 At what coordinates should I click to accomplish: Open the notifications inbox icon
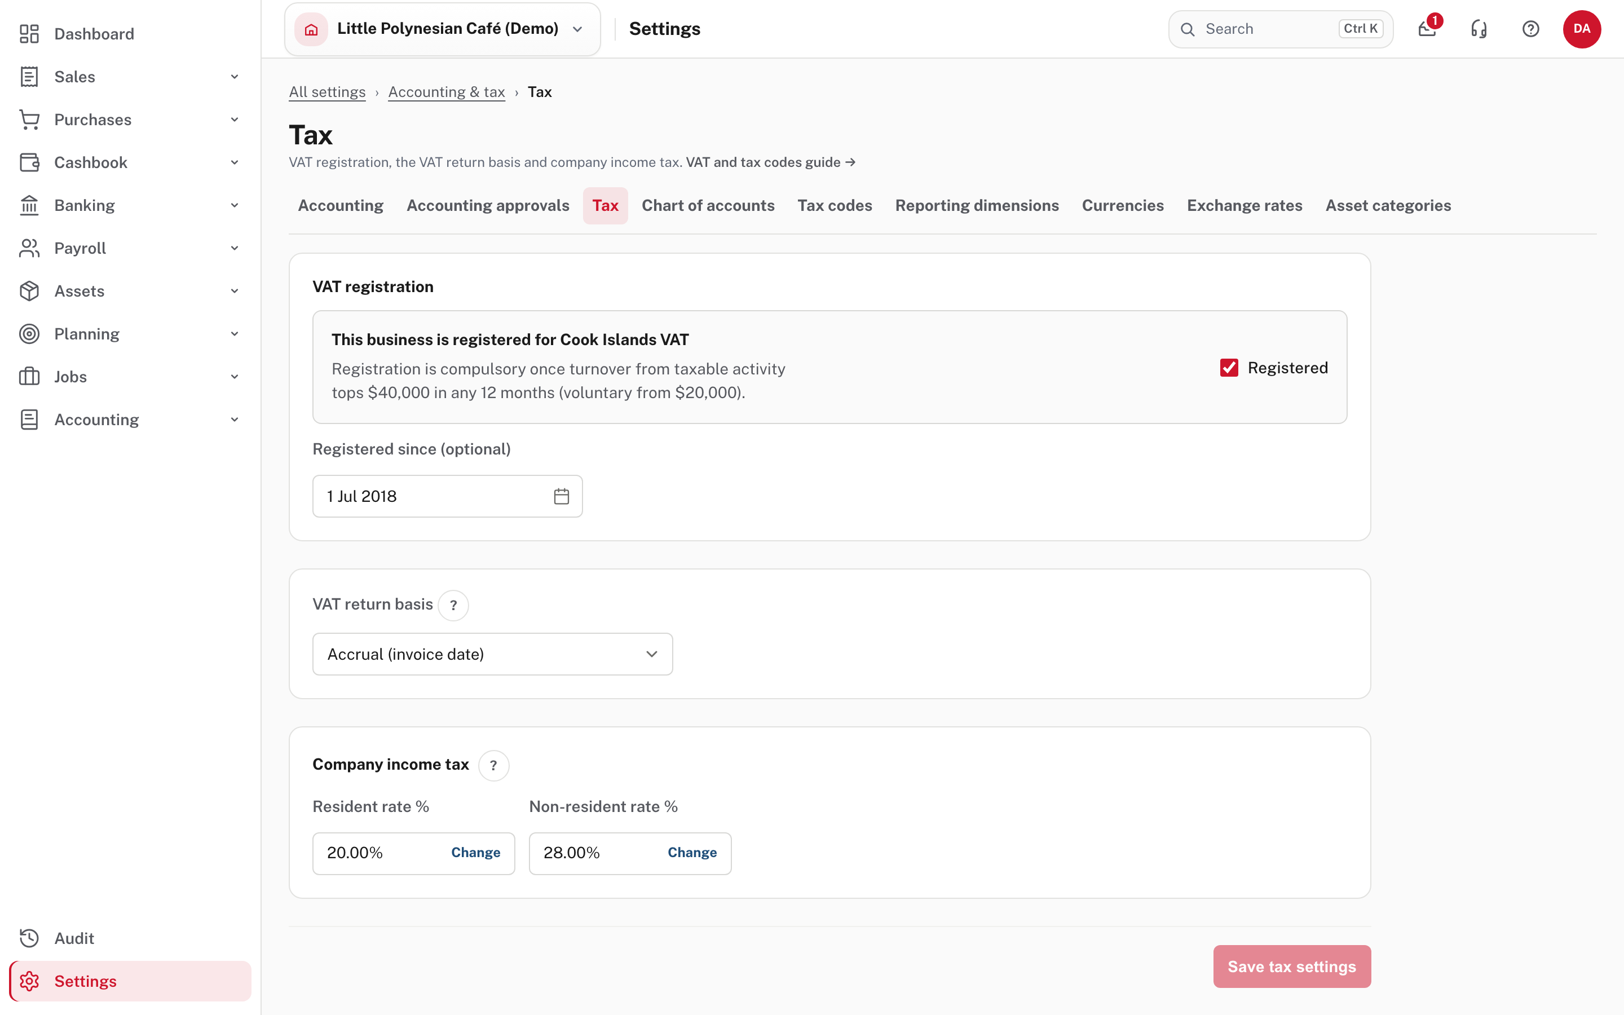(x=1427, y=29)
